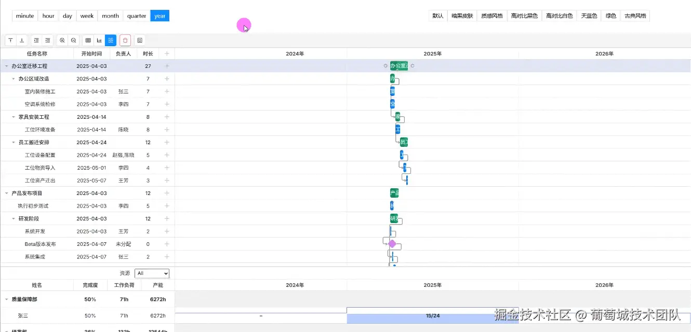This screenshot has height=332, width=691.
Task: Apply the 暗黑皮肤 theme
Action: point(462,16)
